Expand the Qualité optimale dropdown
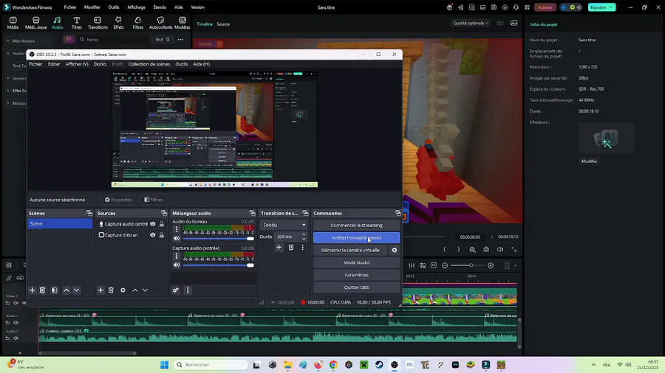The height and width of the screenshot is (373, 665). 471,23
